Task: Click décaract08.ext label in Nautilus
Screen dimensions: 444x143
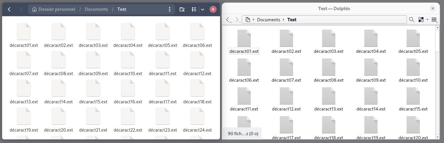Action: [59, 74]
